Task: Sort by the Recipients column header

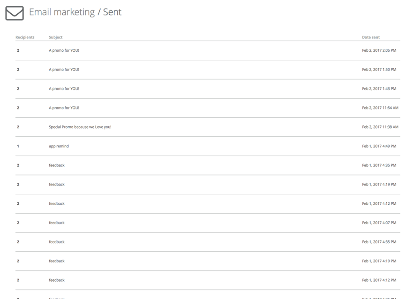Action: click(x=25, y=37)
